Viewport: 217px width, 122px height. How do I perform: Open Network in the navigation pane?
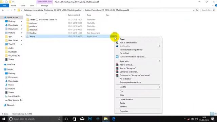(11, 105)
